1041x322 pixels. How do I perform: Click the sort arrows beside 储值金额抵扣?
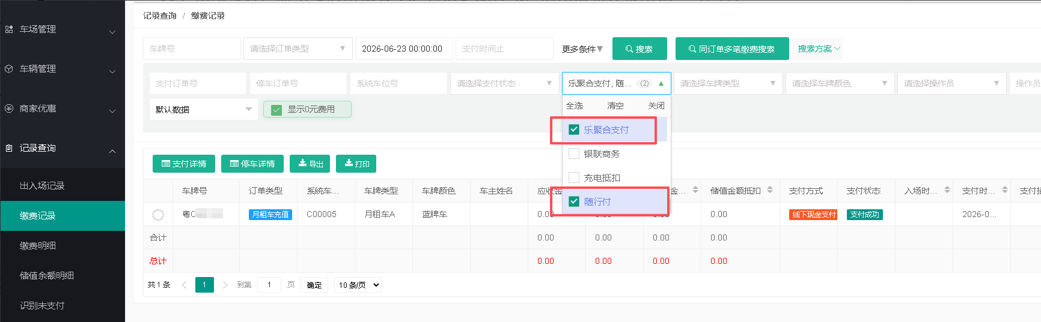tap(770, 190)
